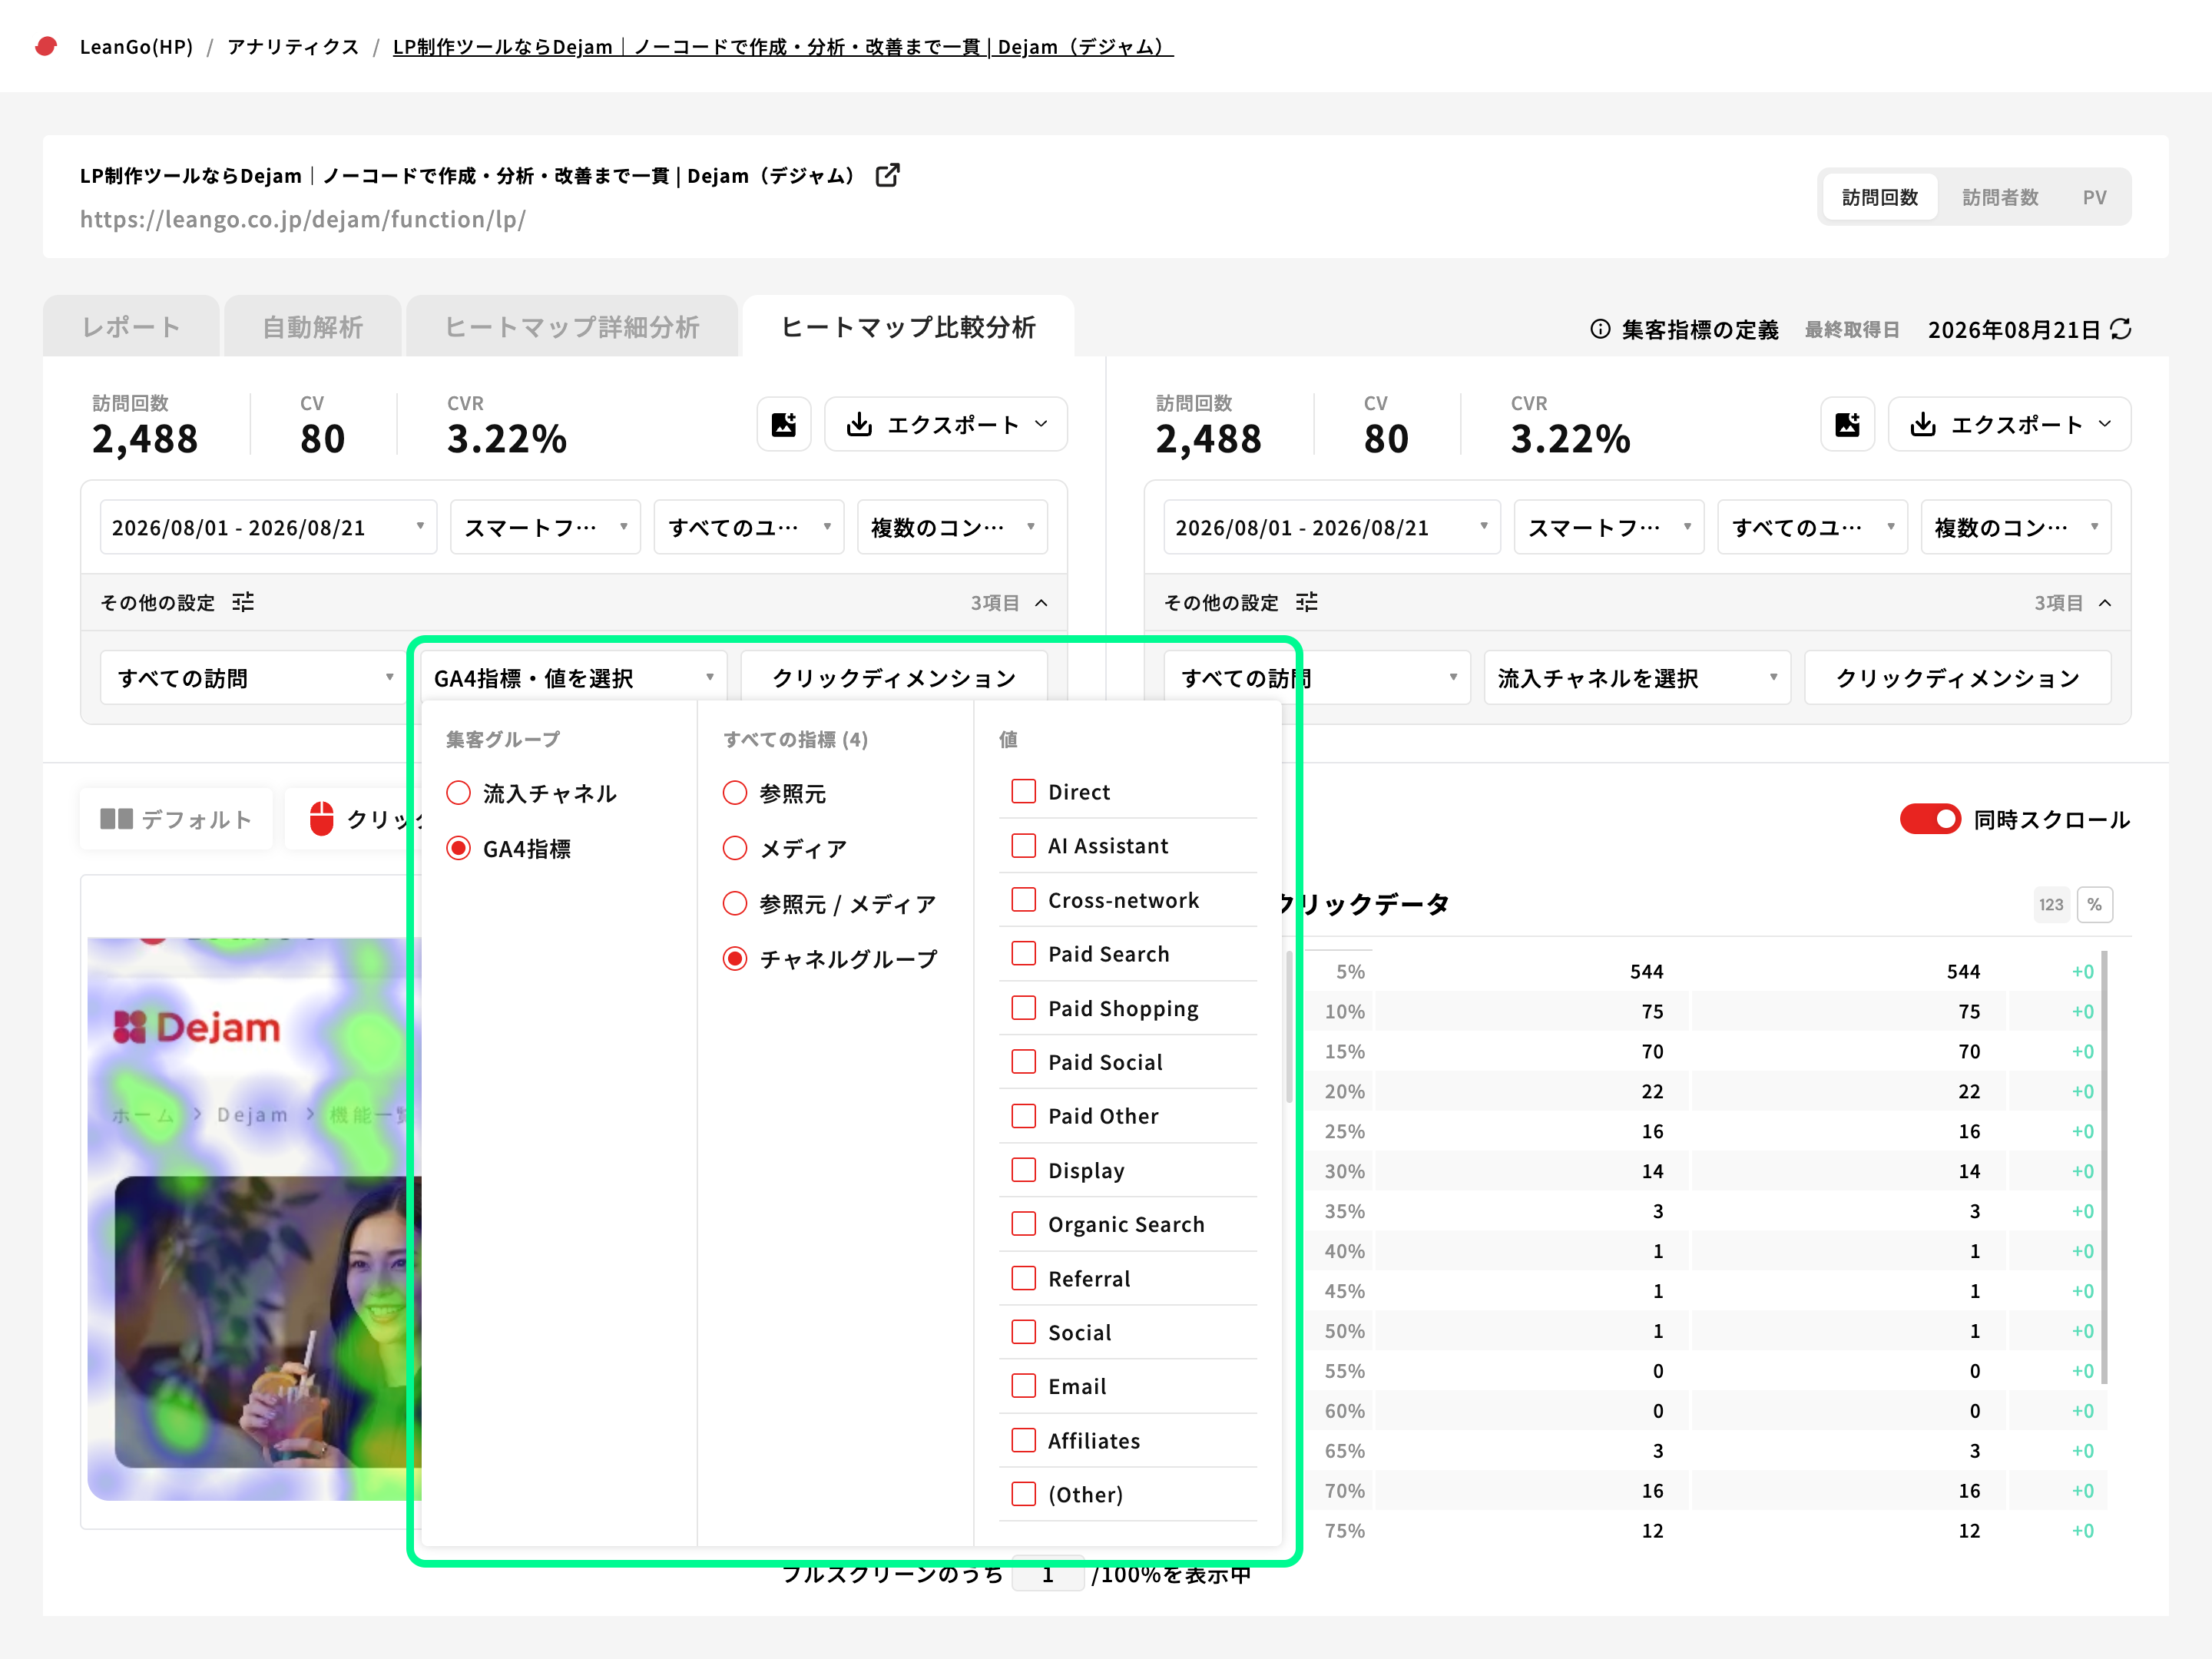Check the Cross-network checkbox
Image resolution: width=2212 pixels, height=1659 pixels.
tap(1023, 899)
